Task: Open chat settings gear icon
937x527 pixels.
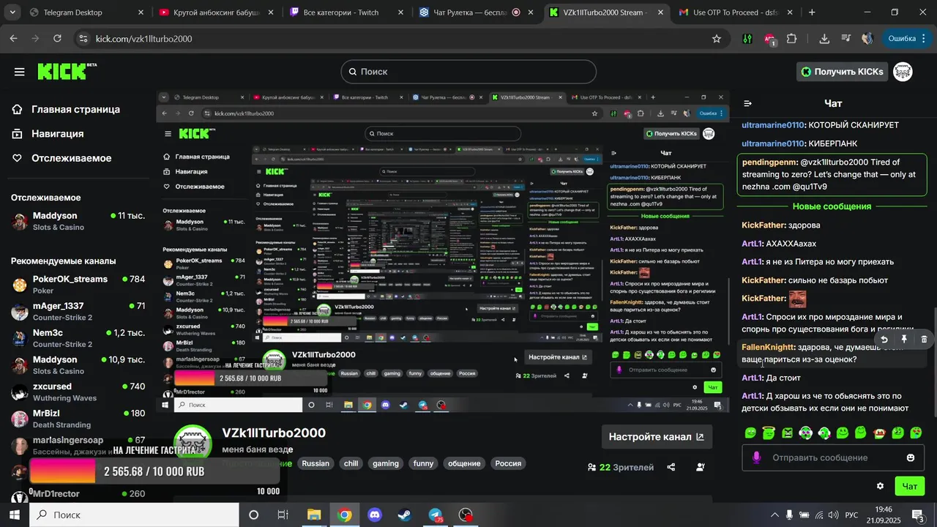Action: pyautogui.click(x=880, y=486)
